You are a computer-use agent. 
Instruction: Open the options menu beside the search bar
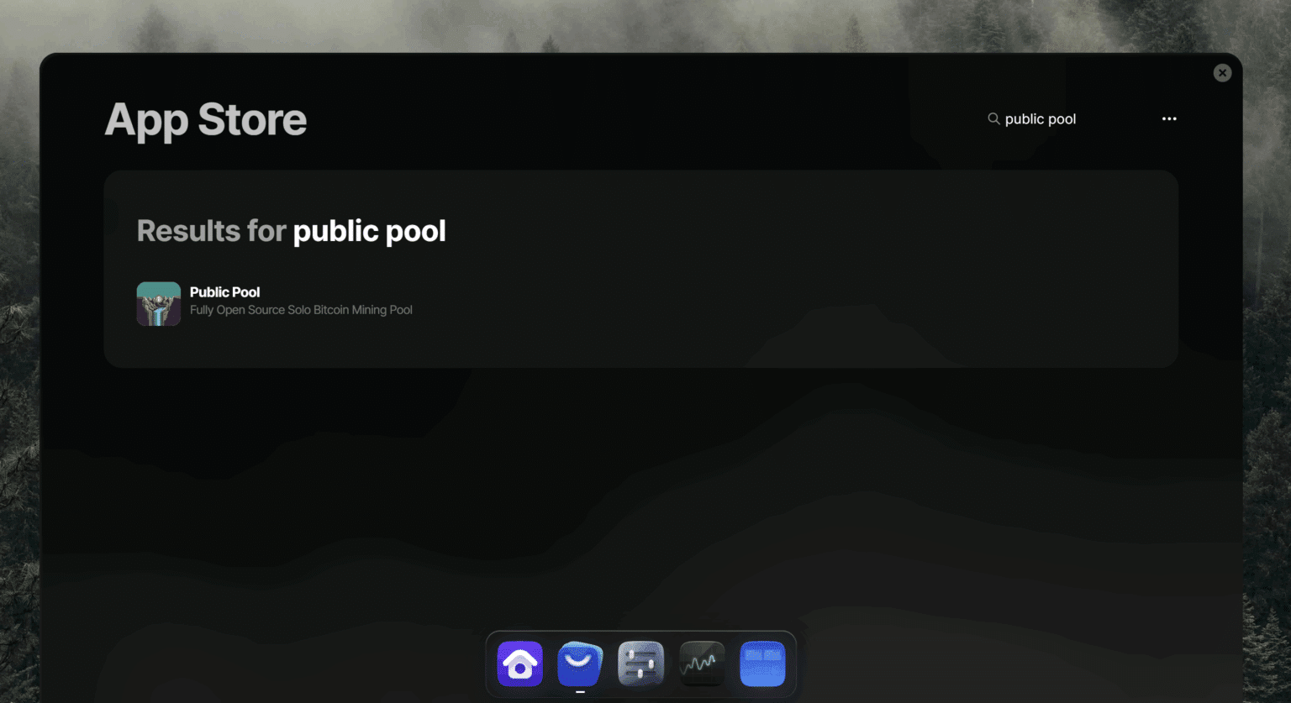pyautogui.click(x=1169, y=118)
